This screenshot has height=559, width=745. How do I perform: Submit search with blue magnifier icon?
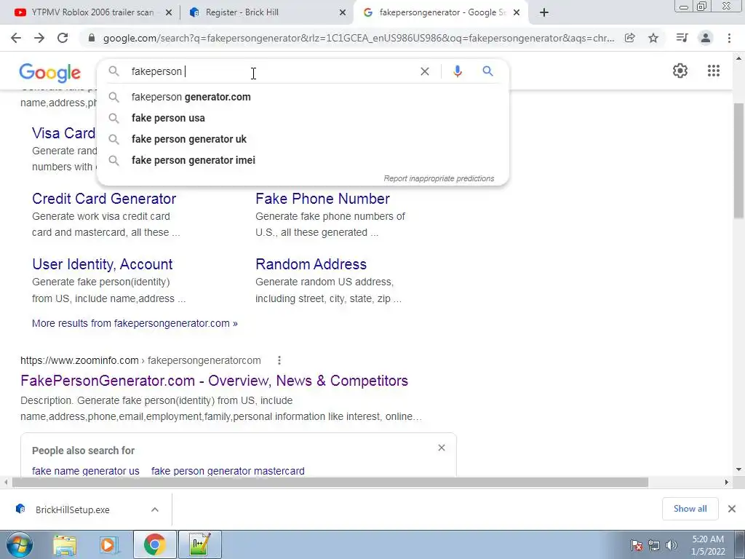(487, 71)
